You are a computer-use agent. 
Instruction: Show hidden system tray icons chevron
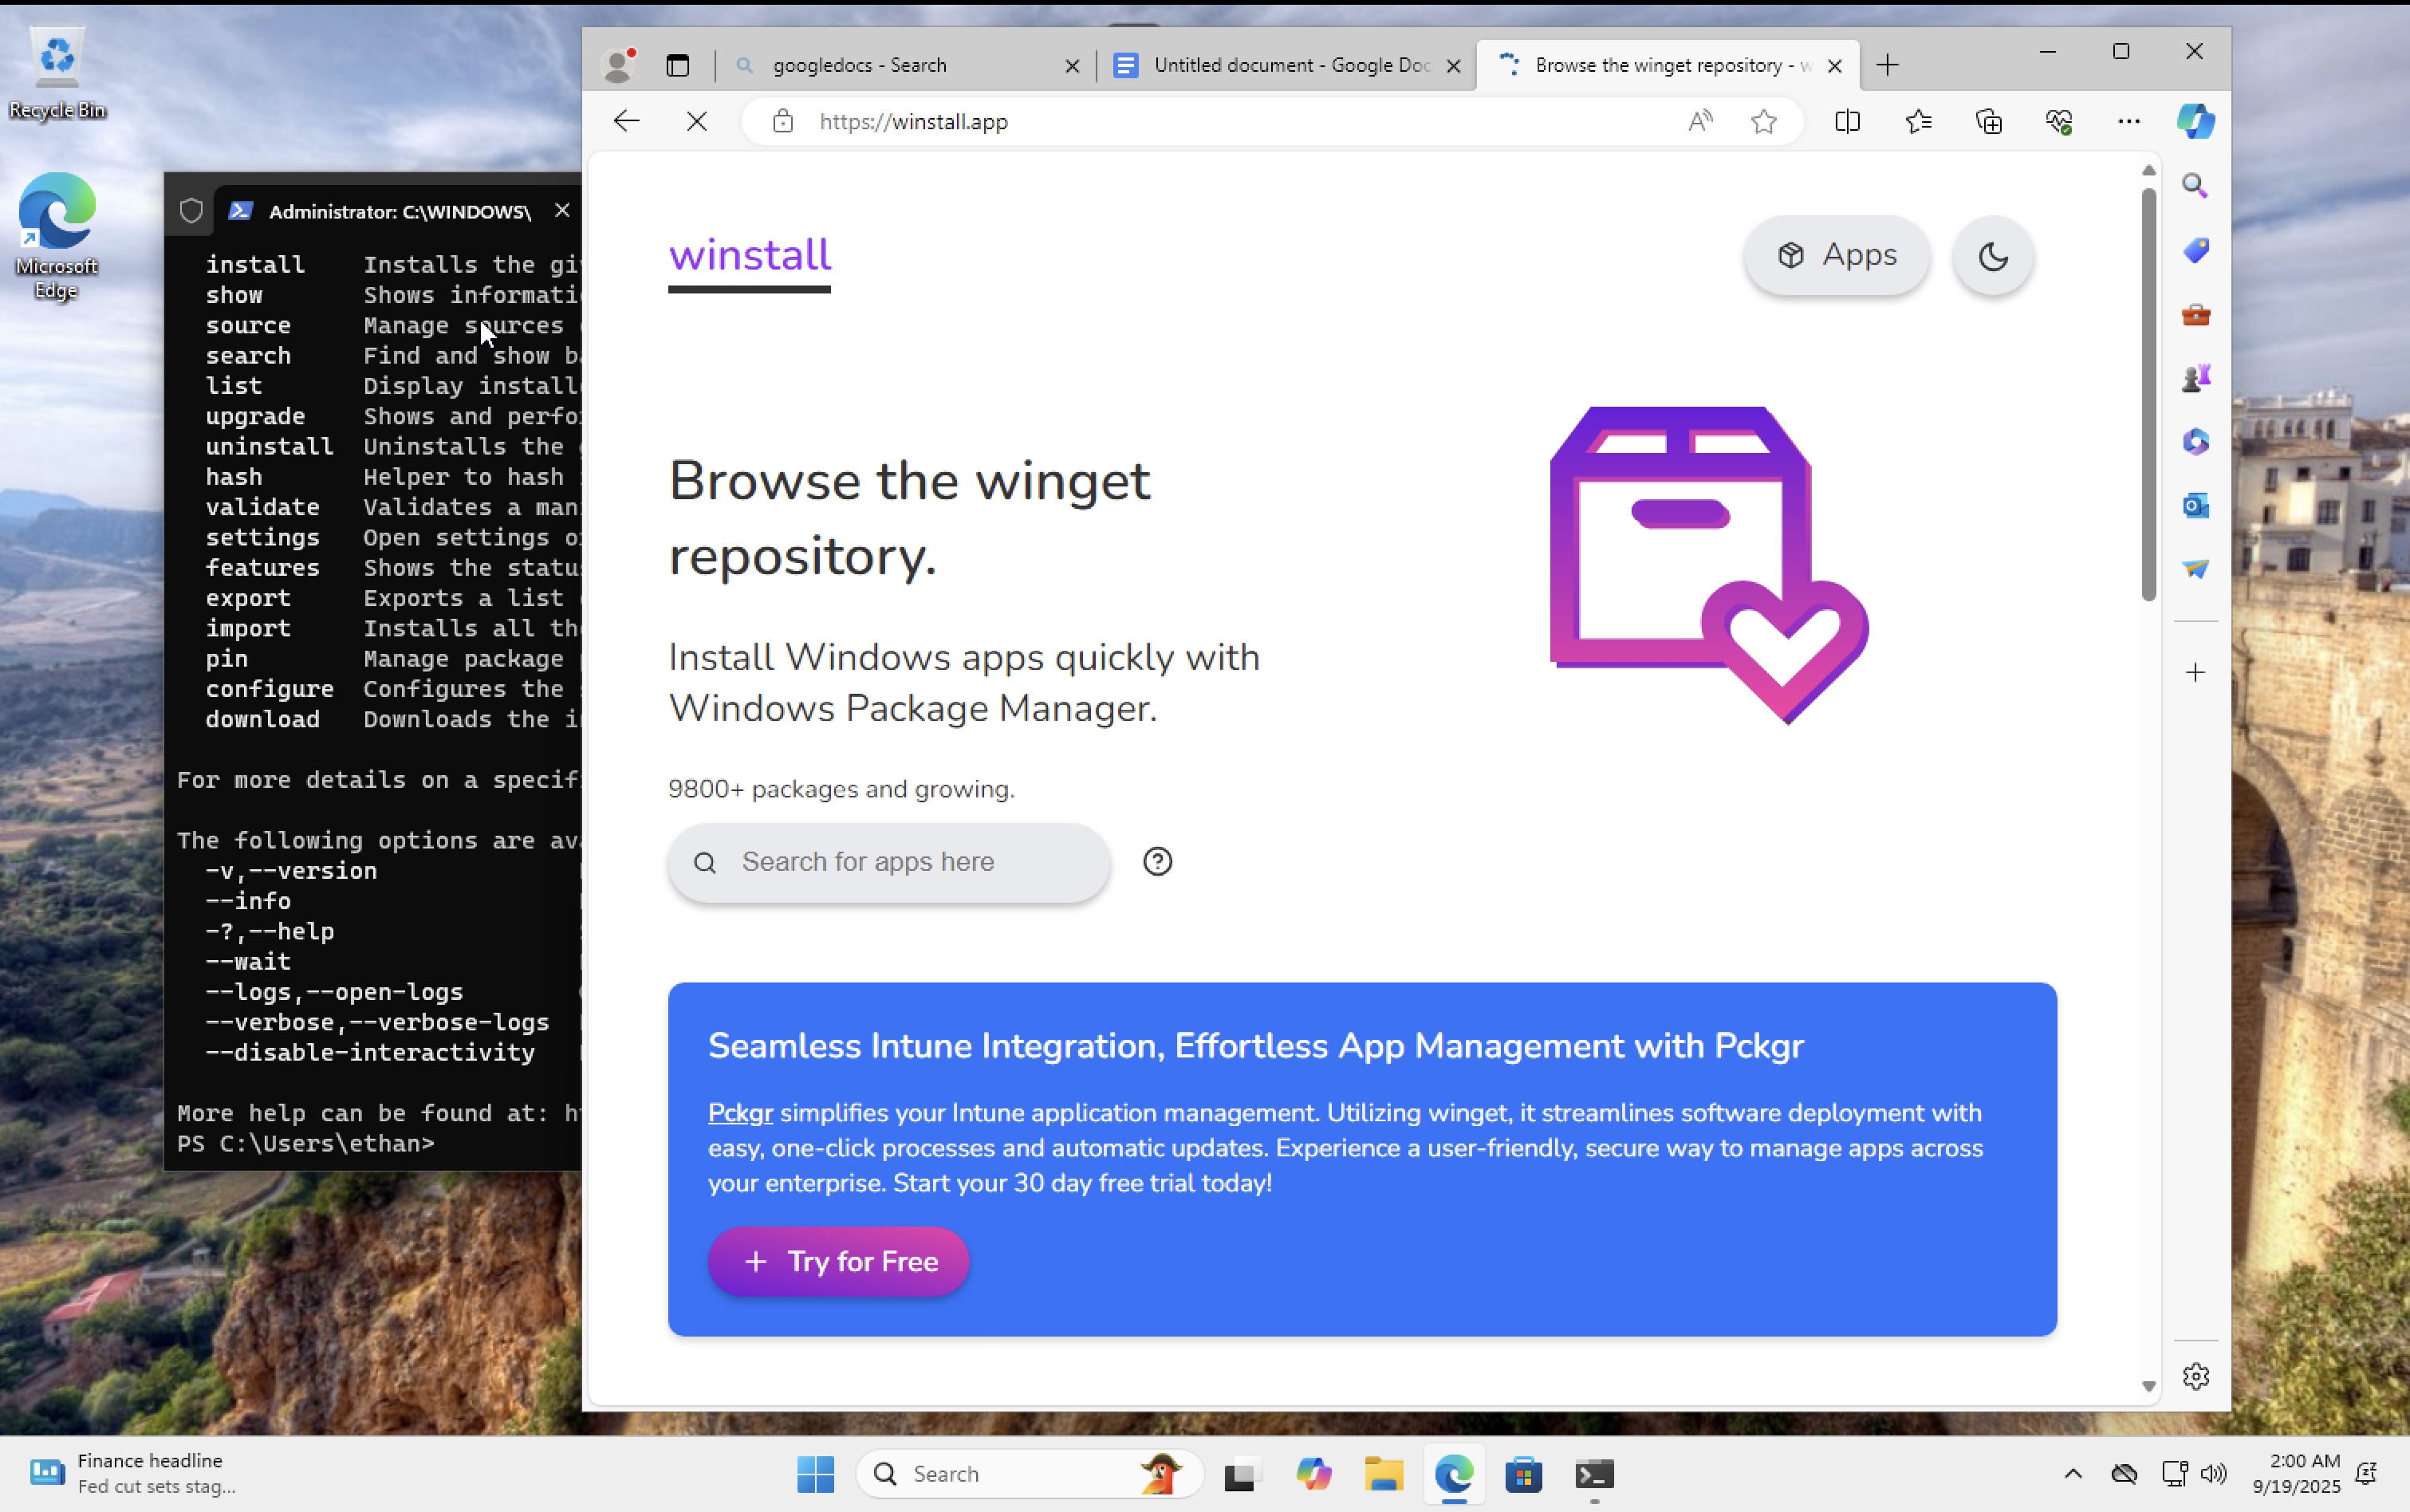[x=2072, y=1473]
